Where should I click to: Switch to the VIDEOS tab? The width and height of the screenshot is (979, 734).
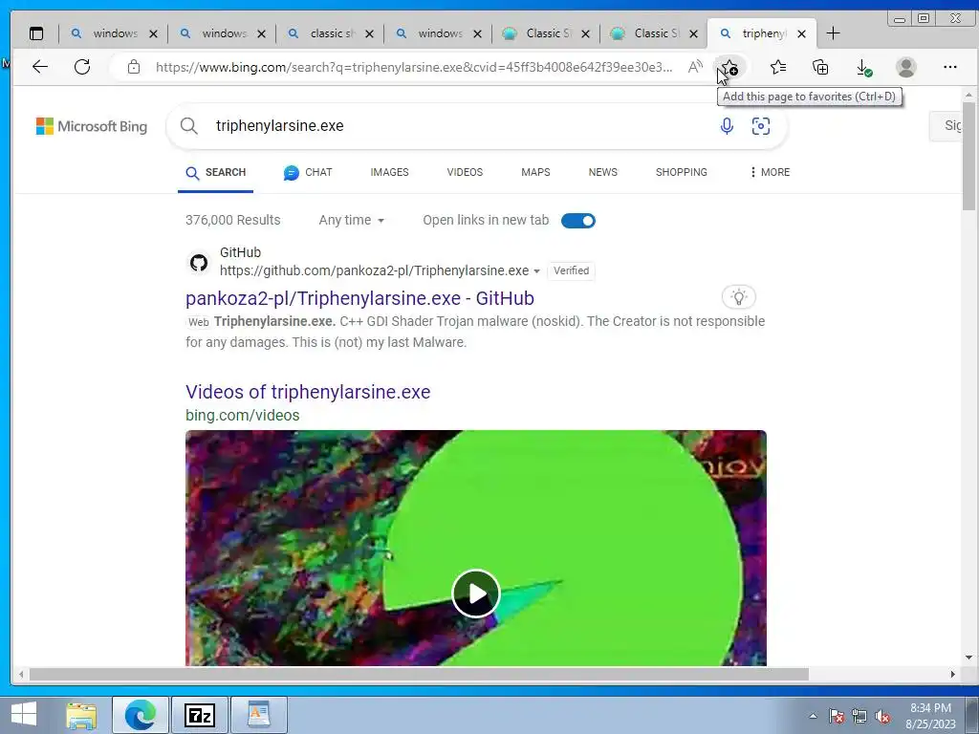pos(465,172)
